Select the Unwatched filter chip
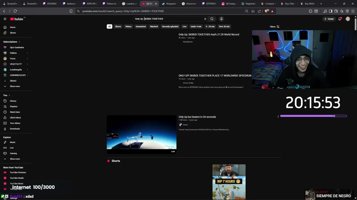357x200 pixels. click(x=141, y=26)
